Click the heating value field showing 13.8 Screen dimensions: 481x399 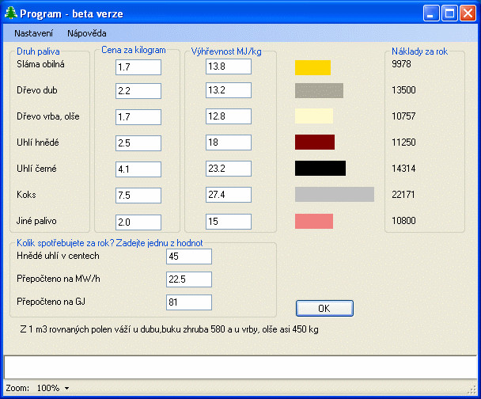click(x=229, y=66)
